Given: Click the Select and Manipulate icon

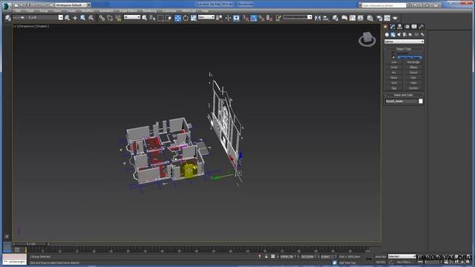Looking at the screenshot, I should [x=228, y=18].
